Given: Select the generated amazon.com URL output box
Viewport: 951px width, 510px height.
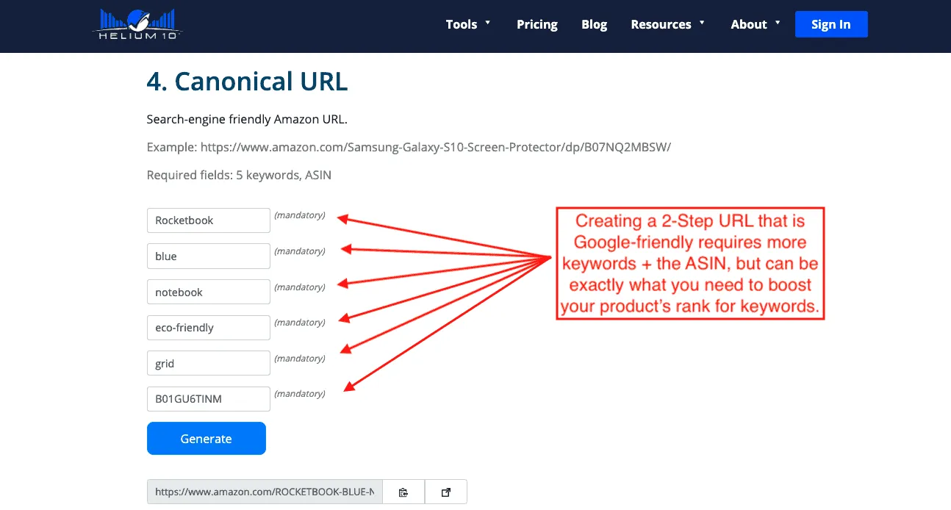Looking at the screenshot, I should tap(265, 492).
